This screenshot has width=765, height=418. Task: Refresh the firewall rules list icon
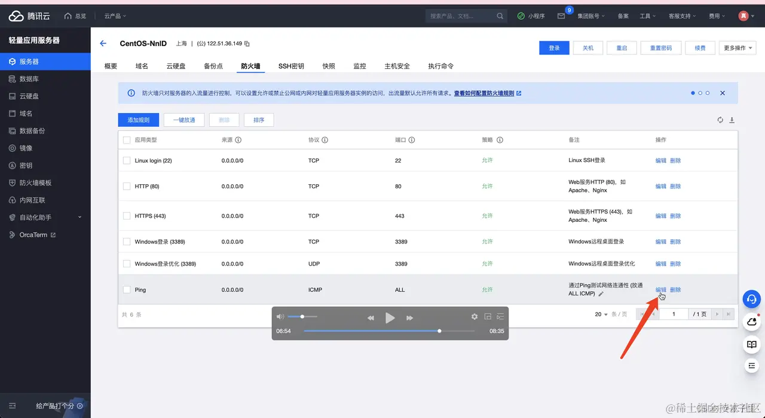click(x=720, y=120)
